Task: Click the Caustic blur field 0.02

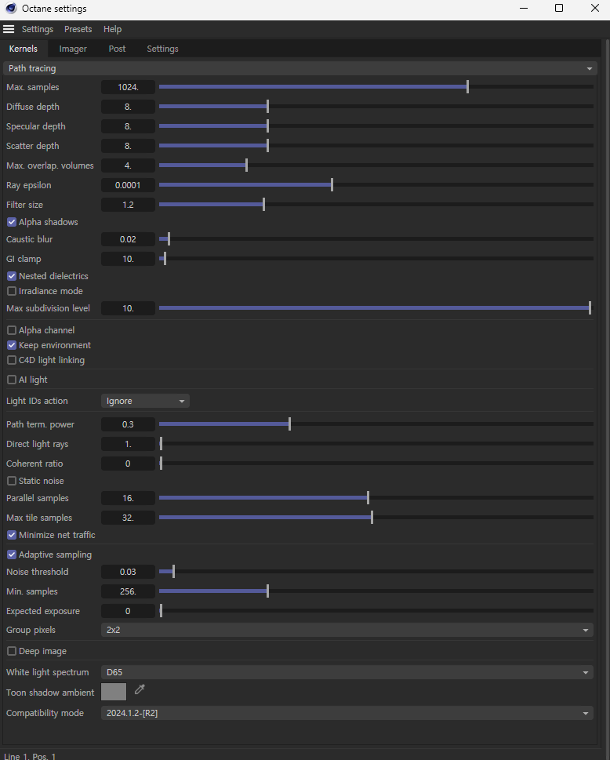Action: pyautogui.click(x=128, y=239)
